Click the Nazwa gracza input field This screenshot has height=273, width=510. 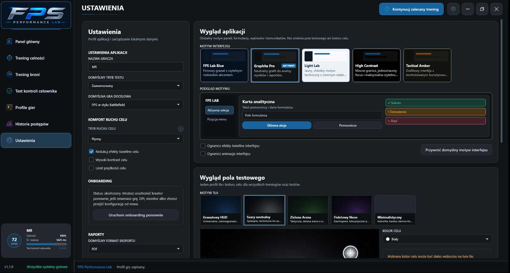coord(136,67)
